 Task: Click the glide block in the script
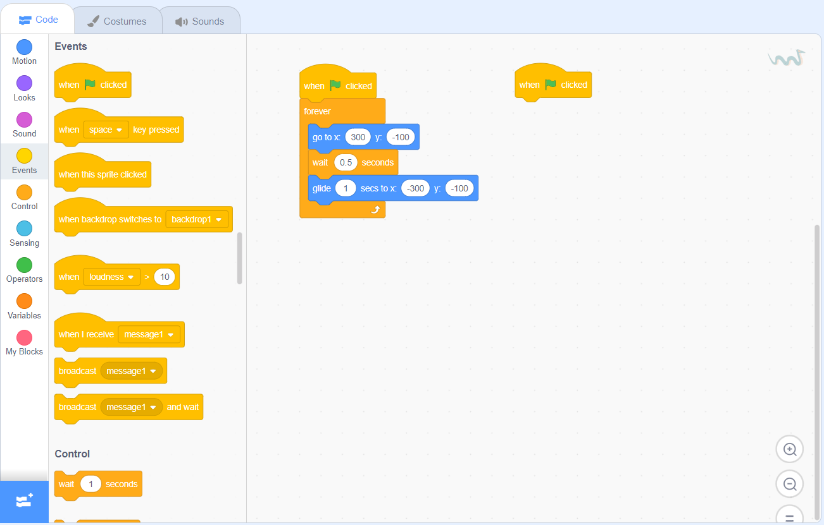(x=392, y=189)
